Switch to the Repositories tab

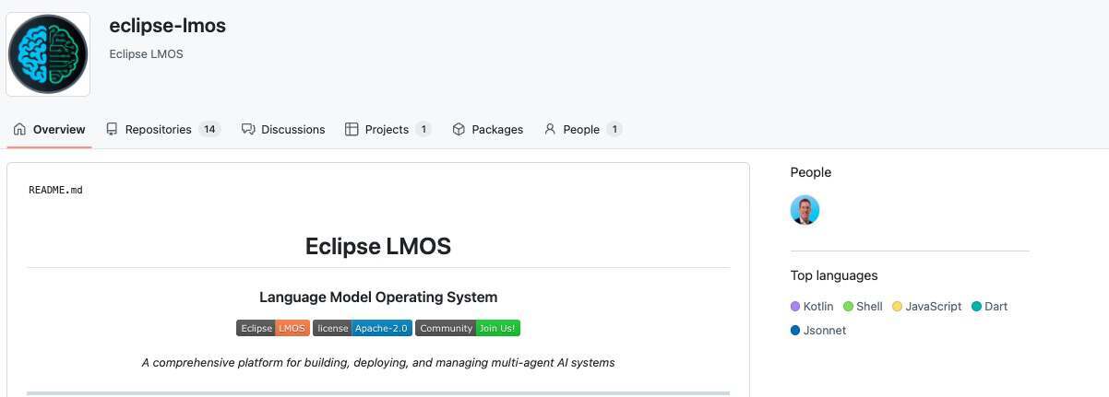pyautogui.click(x=159, y=130)
